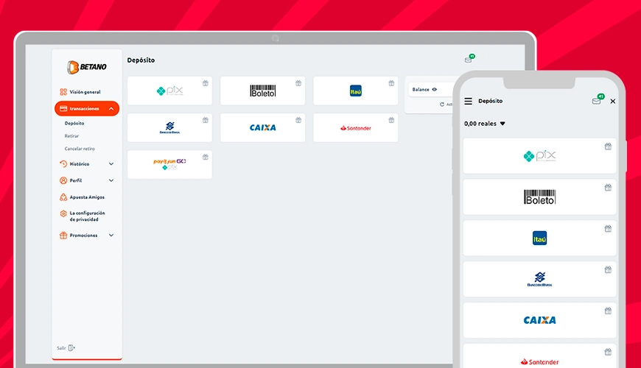641x368 pixels.
Task: Click the Salir exit door icon
Action: [71, 348]
